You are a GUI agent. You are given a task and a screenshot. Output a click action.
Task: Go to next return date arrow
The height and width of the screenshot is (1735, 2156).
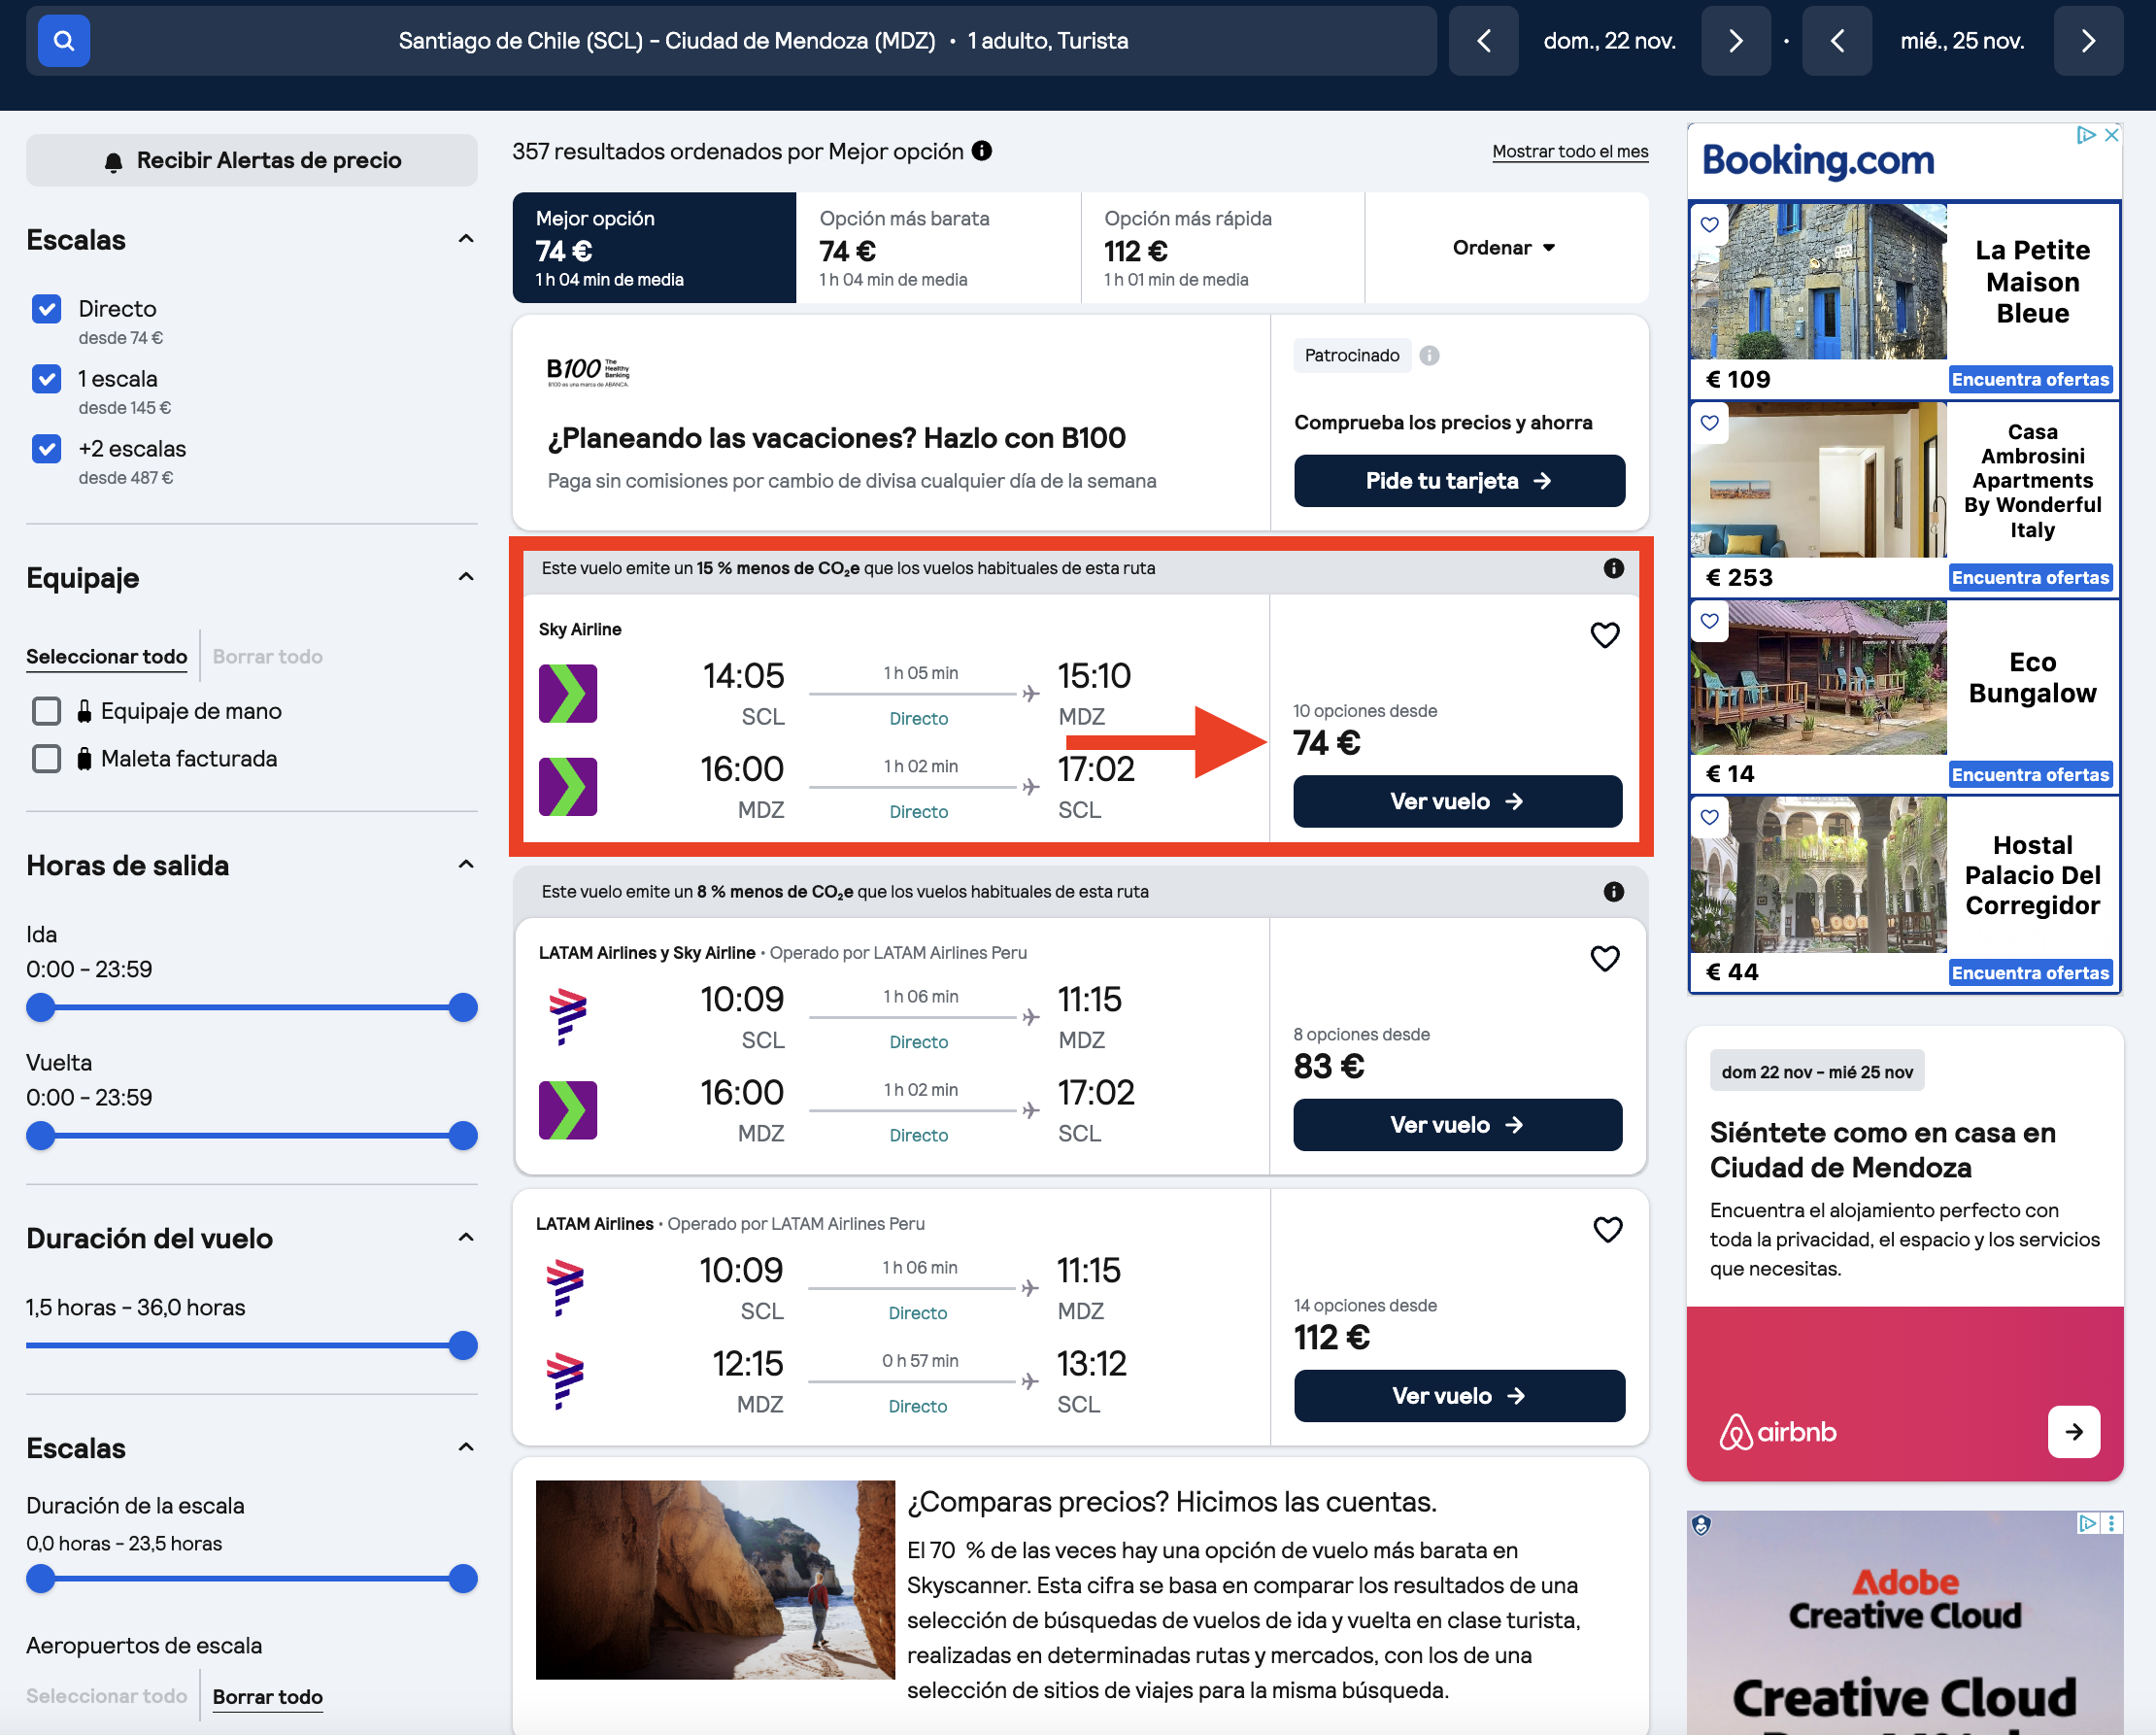click(x=2088, y=41)
